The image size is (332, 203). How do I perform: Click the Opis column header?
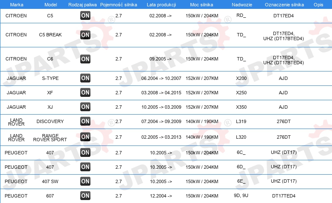(x=318, y=5)
